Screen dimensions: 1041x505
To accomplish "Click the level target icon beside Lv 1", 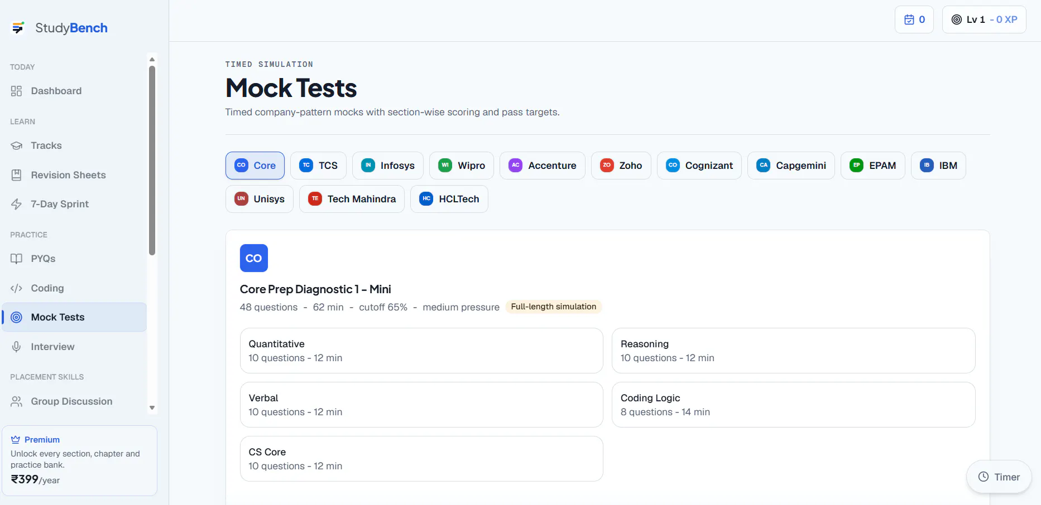I will (957, 20).
